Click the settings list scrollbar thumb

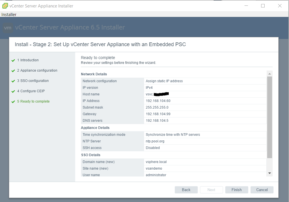click(x=269, y=117)
